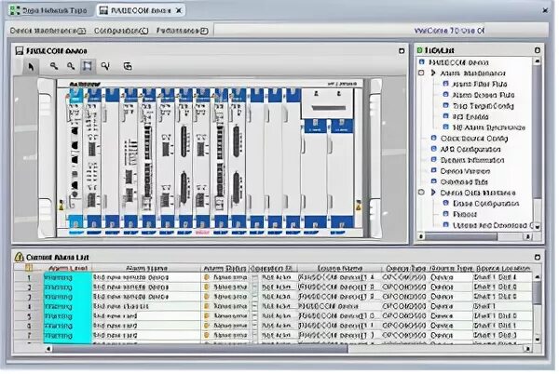Maximize the Current Alarm List panel

[x=538, y=257]
